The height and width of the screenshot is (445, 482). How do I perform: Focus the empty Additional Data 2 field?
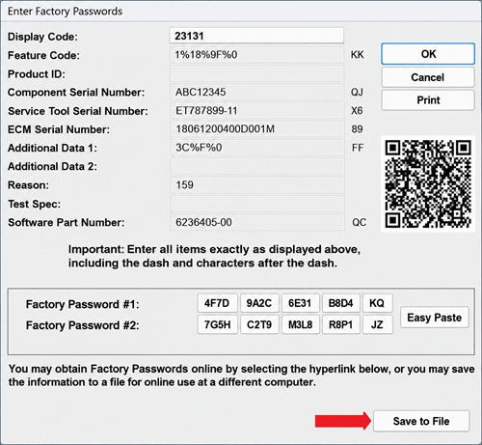click(x=256, y=166)
